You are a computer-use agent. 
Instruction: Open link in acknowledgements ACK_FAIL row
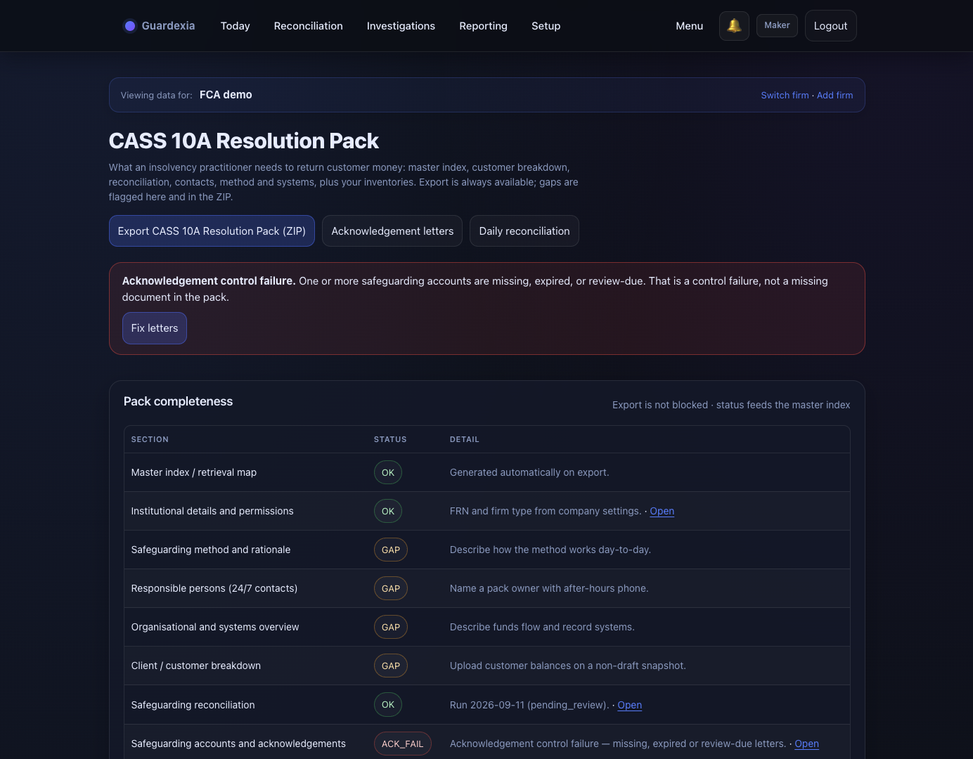pos(806,744)
